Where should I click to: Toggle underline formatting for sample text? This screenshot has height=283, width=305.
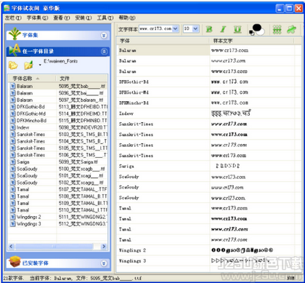pos(237,29)
